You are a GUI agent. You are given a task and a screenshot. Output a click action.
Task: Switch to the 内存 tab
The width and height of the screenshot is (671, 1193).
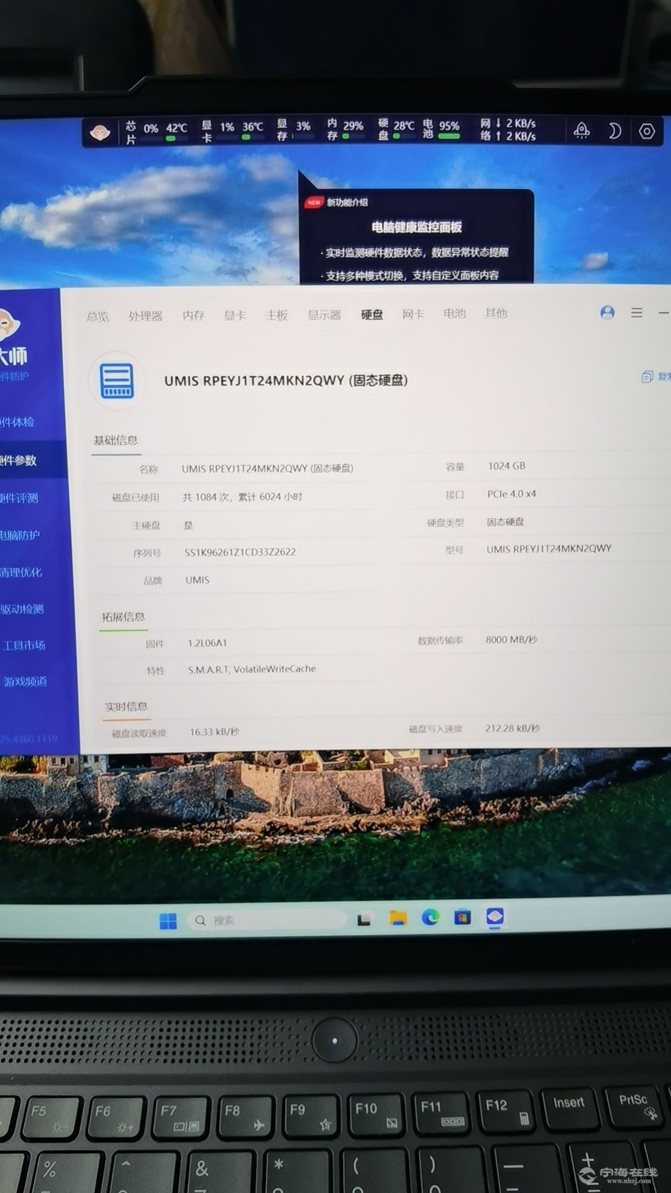pyautogui.click(x=193, y=316)
